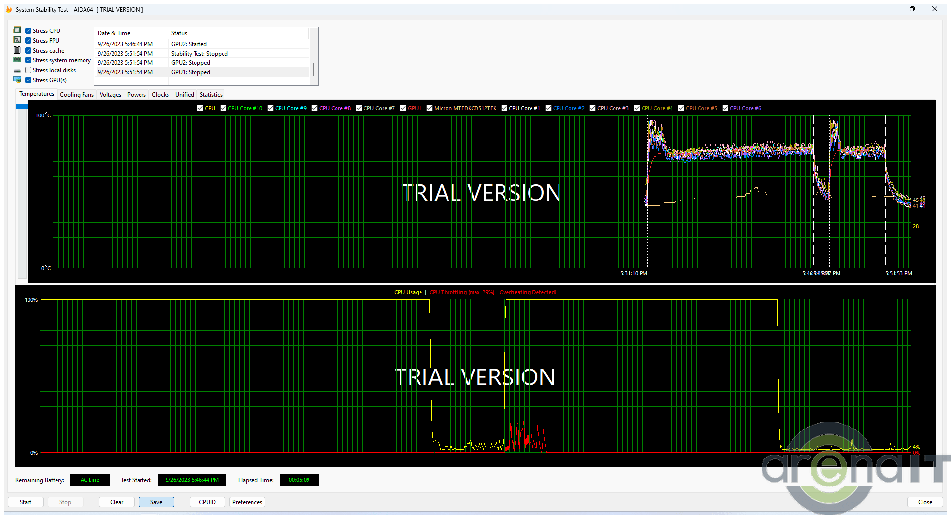951x515 pixels.
Task: Click the FPU icon beside Stress FPU
Action: [x=17, y=40]
